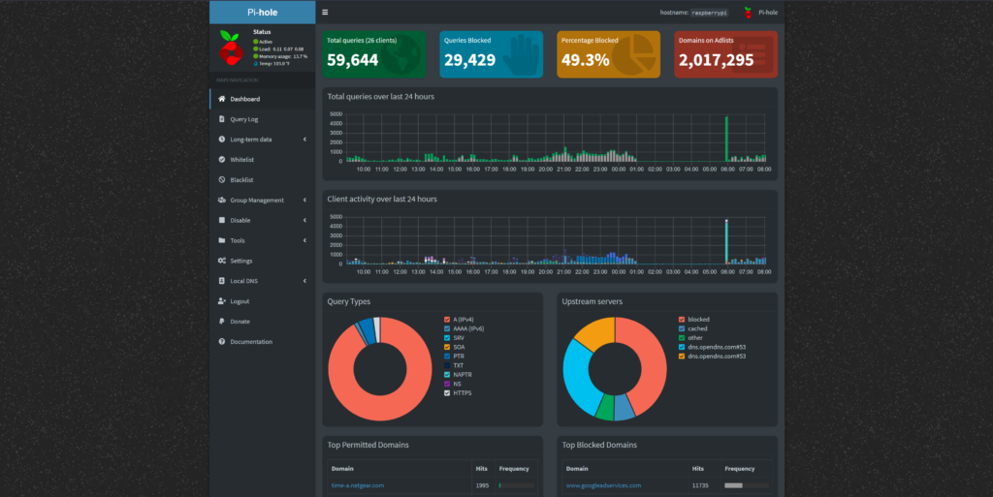This screenshot has width=993, height=497.
Task: Click the ban icon beside Blacklist
Action: pyautogui.click(x=222, y=179)
